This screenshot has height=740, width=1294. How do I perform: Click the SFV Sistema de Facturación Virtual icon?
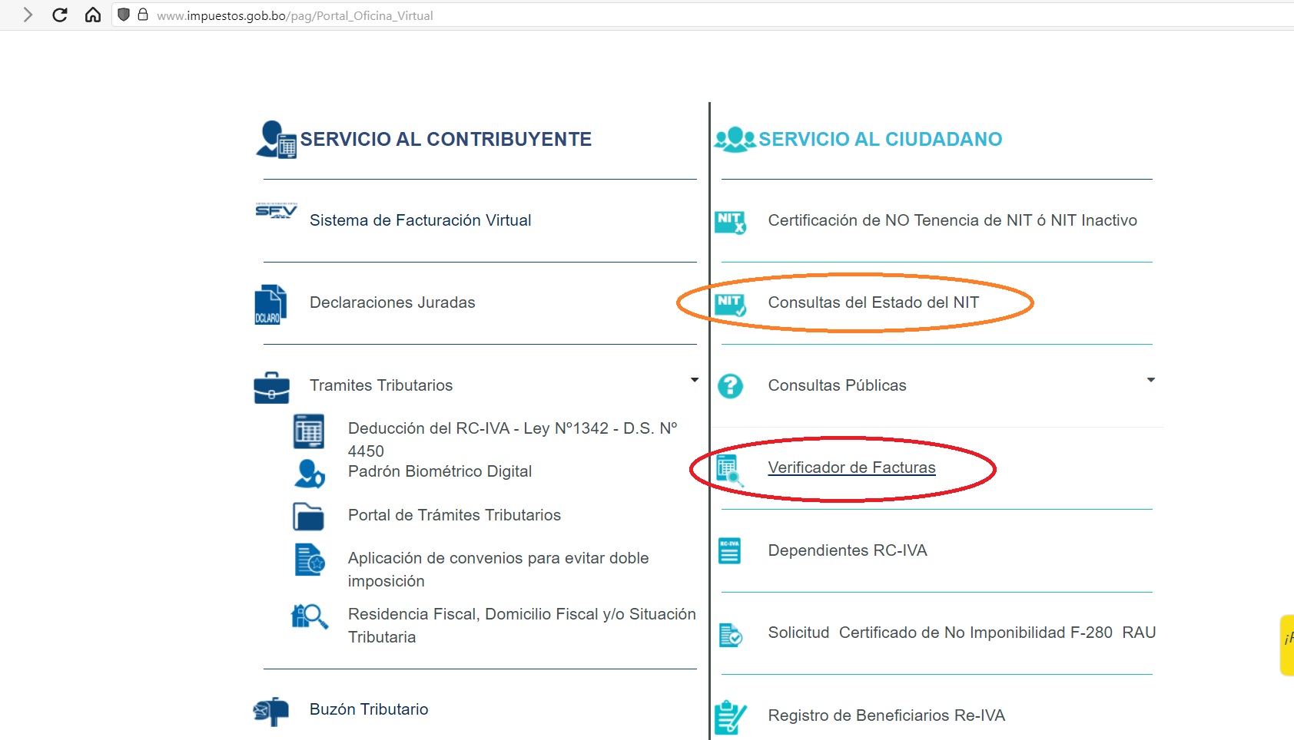point(276,212)
